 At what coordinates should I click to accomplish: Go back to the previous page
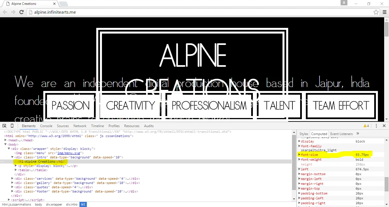click(x=5, y=12)
